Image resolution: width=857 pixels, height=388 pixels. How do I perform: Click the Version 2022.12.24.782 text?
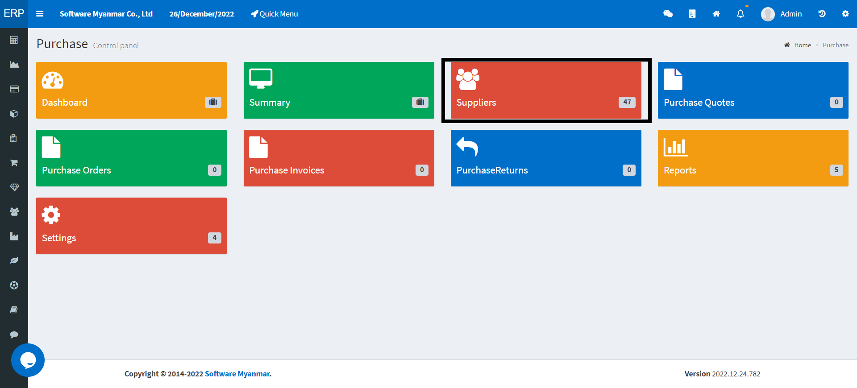coord(723,374)
